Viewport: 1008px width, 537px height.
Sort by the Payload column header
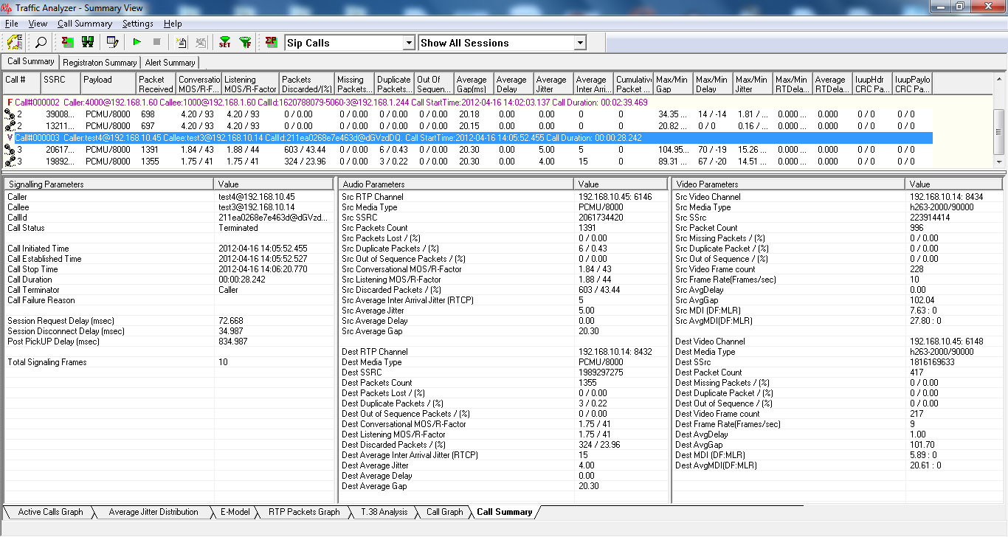tap(108, 83)
